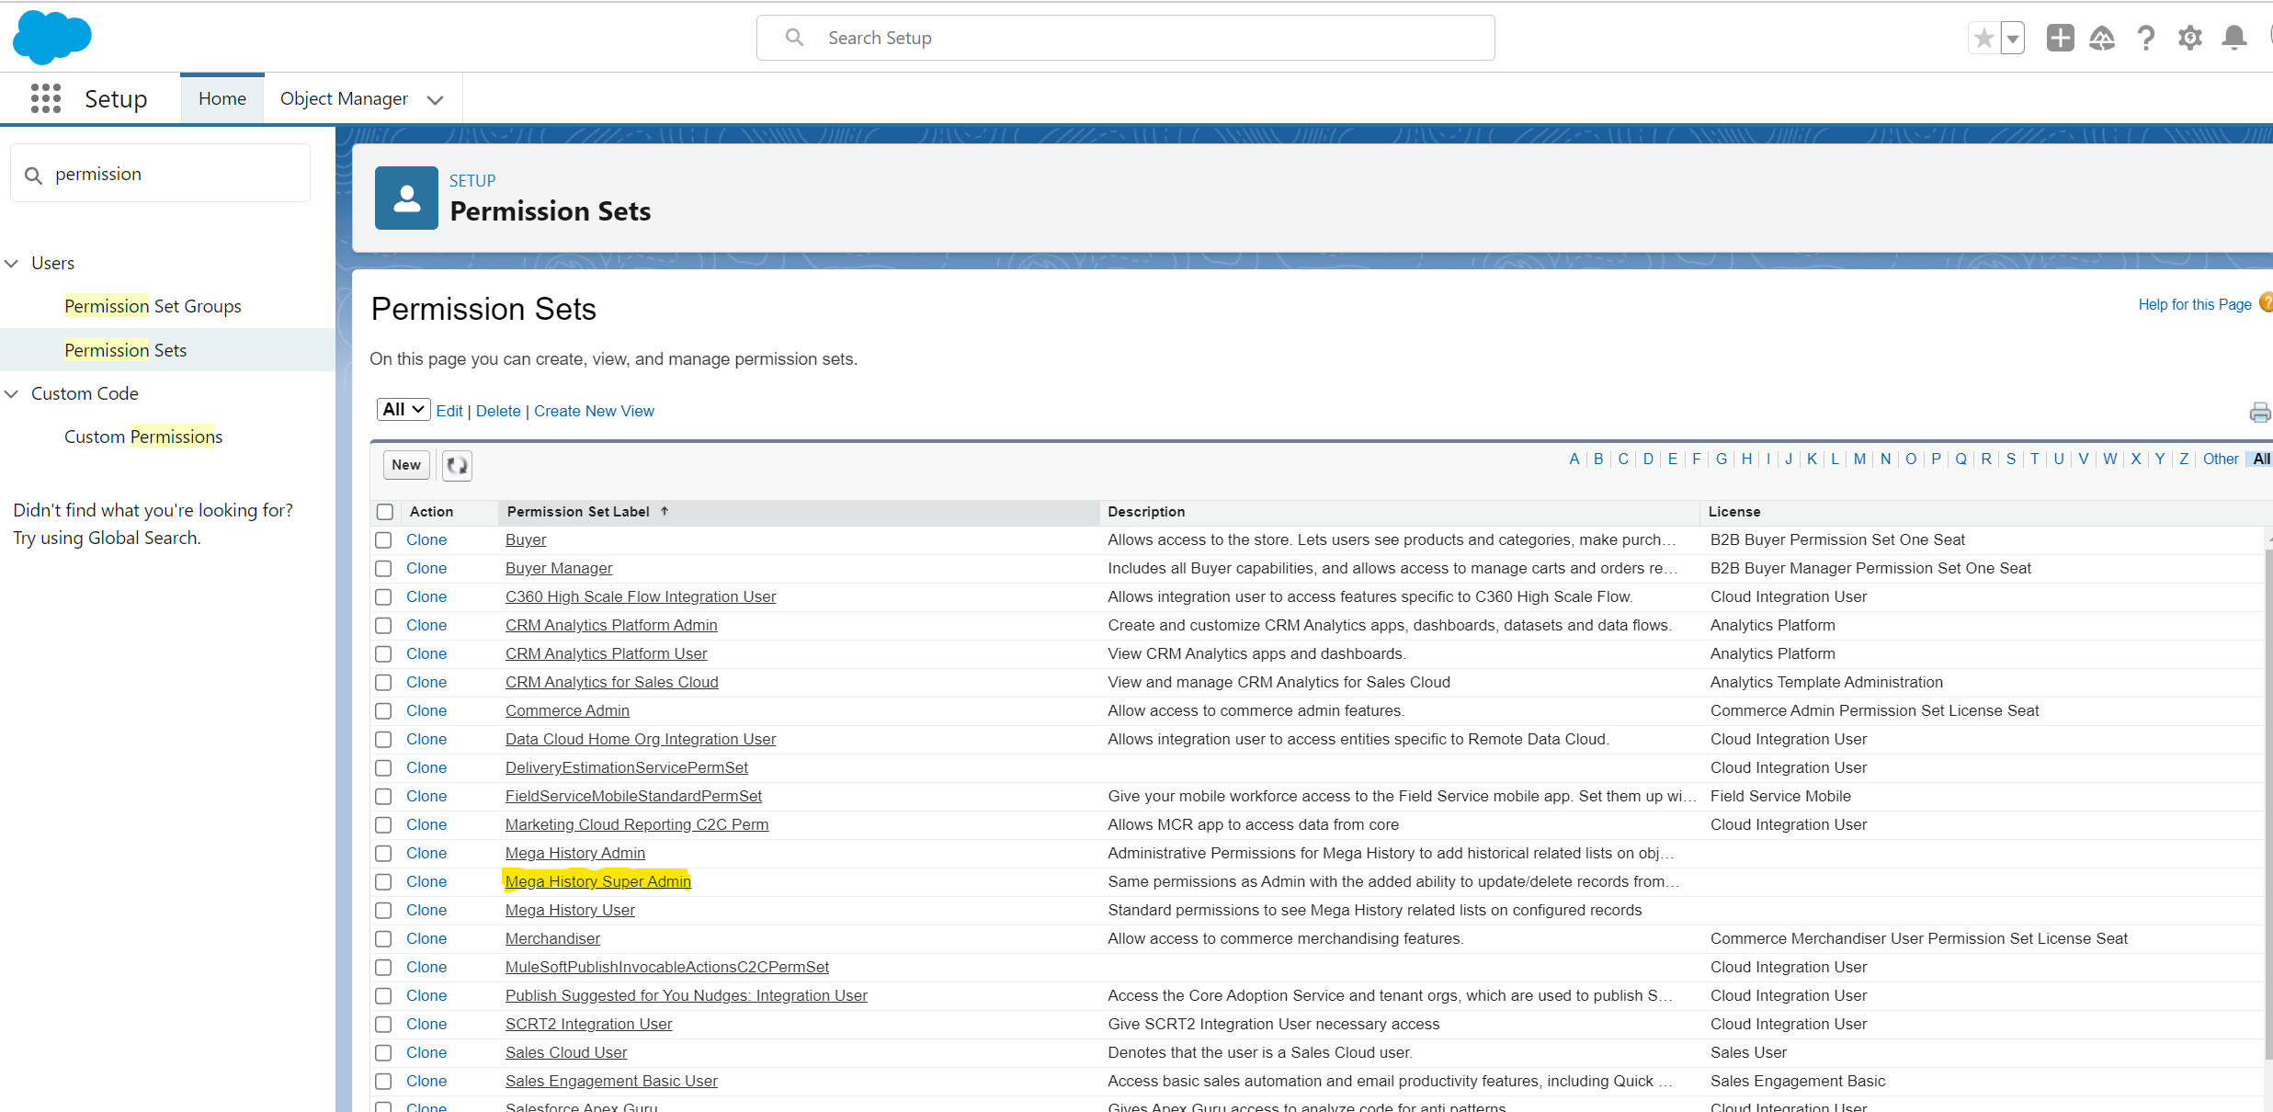Open the setup gear menu
The height and width of the screenshot is (1112, 2273).
click(2190, 38)
